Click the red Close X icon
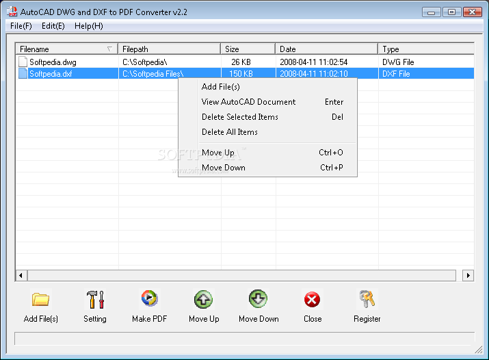This screenshot has height=360, width=489. pyautogui.click(x=312, y=300)
